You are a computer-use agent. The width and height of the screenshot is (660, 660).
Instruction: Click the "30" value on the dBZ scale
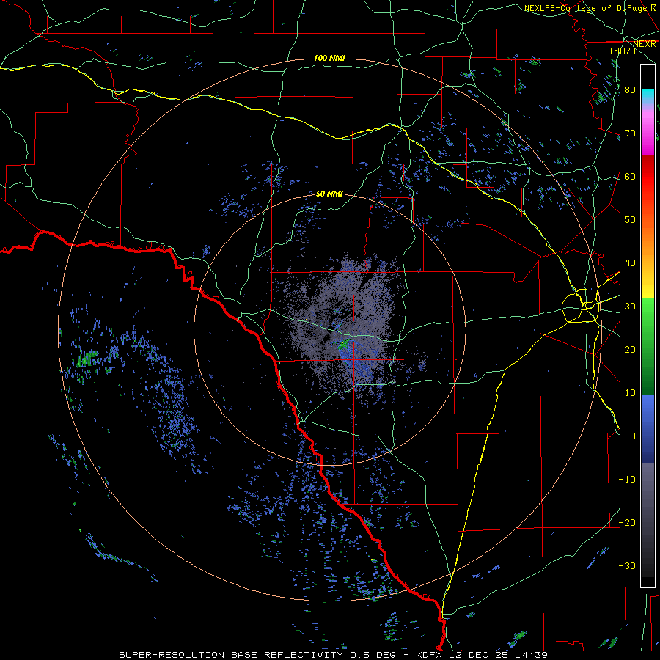tap(630, 307)
